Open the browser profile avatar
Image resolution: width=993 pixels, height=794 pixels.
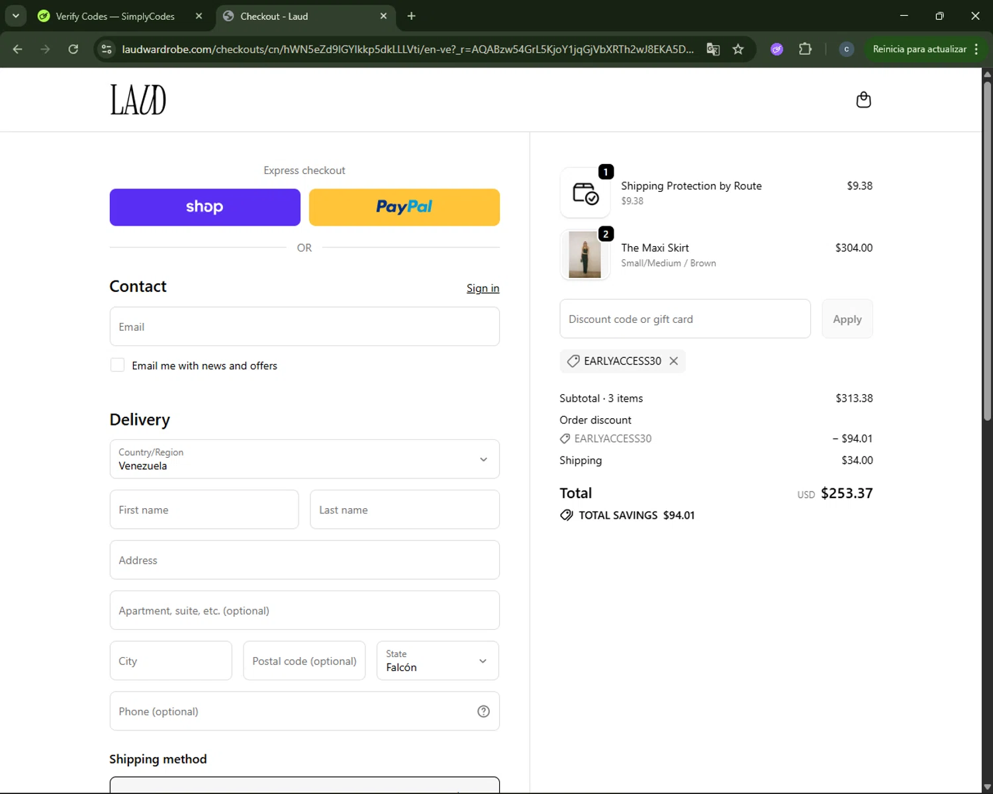click(846, 49)
